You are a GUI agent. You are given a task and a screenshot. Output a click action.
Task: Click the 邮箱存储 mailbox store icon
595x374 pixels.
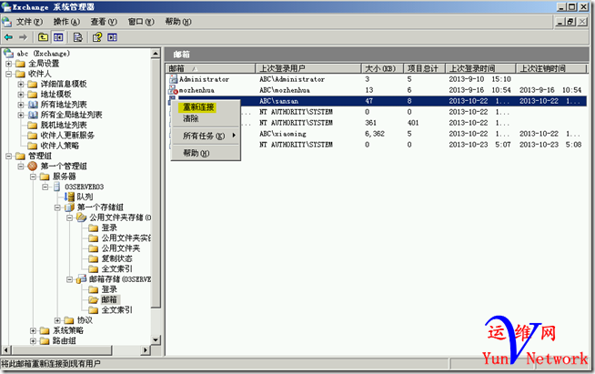[x=81, y=279]
